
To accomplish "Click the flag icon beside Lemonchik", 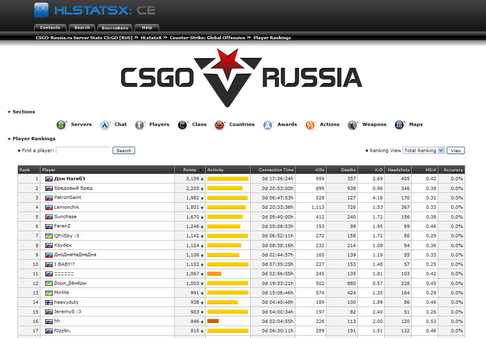I will (x=49, y=207).
